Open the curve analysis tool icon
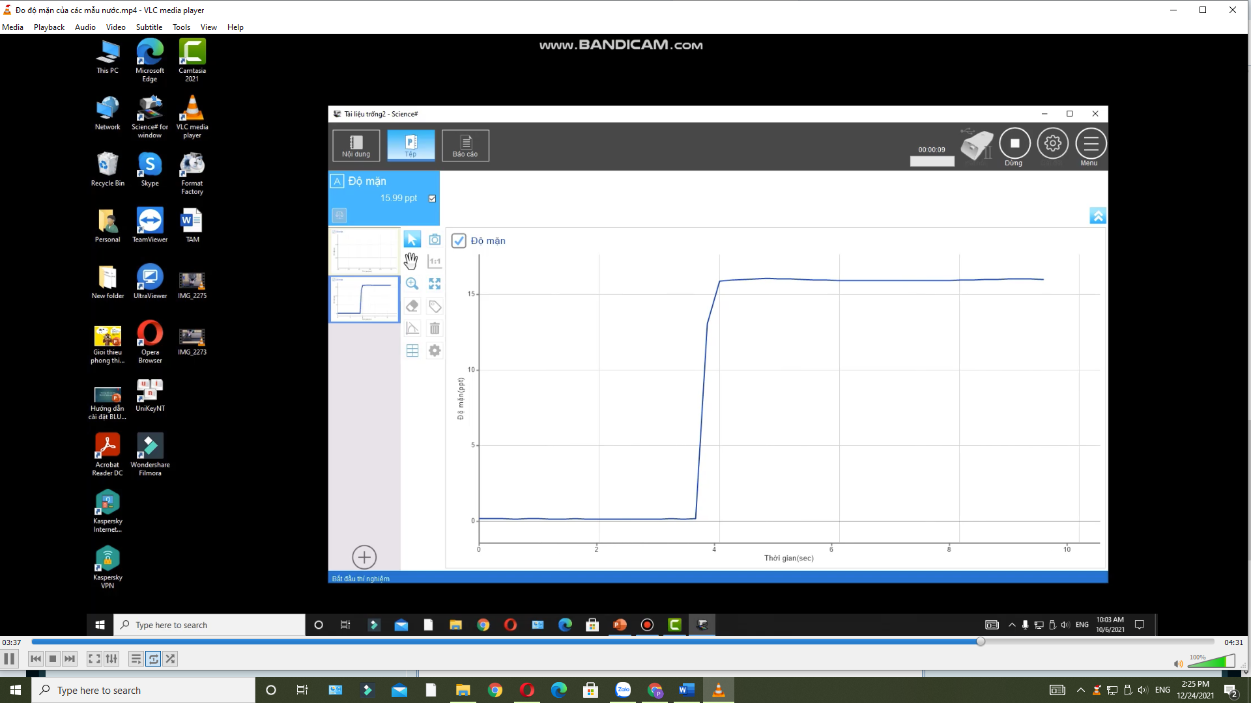 (x=412, y=328)
